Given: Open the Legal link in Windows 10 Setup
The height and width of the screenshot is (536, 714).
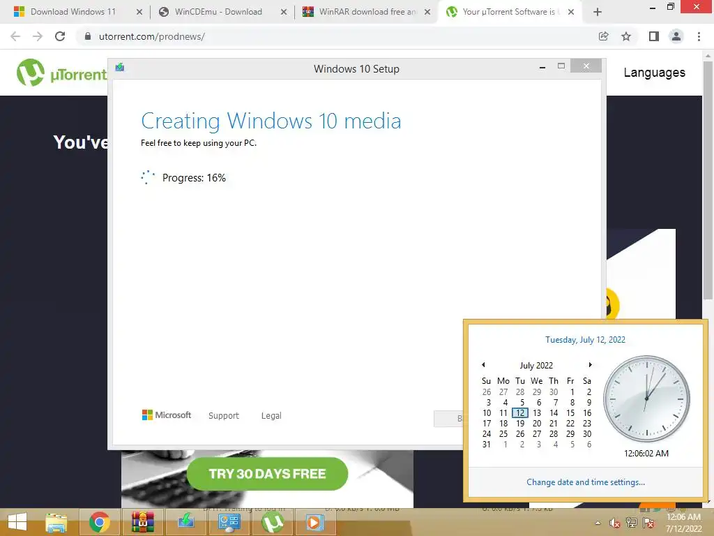Looking at the screenshot, I should (271, 416).
